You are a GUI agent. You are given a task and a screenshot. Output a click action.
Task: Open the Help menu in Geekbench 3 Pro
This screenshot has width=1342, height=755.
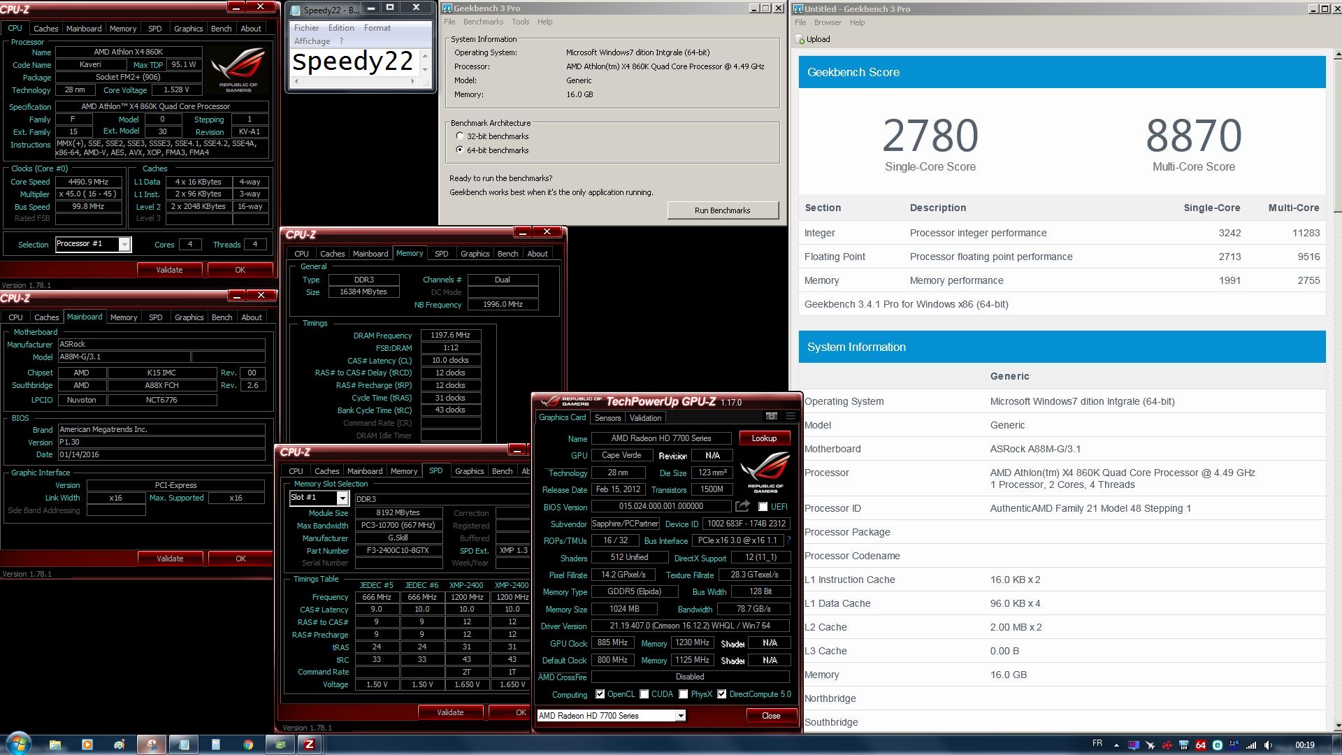(x=544, y=22)
